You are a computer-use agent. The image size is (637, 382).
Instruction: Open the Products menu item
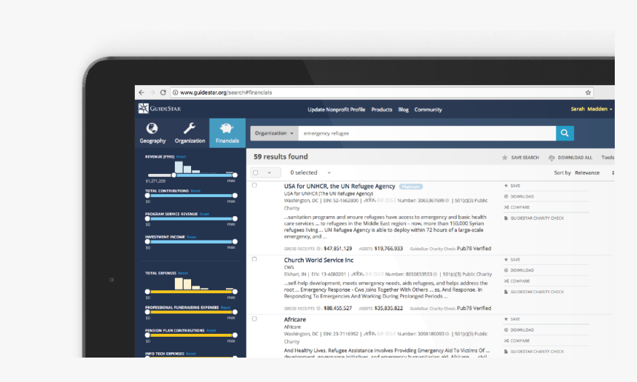pos(381,110)
